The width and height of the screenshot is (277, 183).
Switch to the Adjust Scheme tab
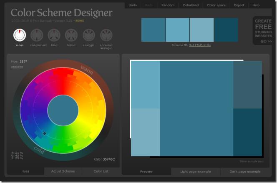tap(63, 171)
